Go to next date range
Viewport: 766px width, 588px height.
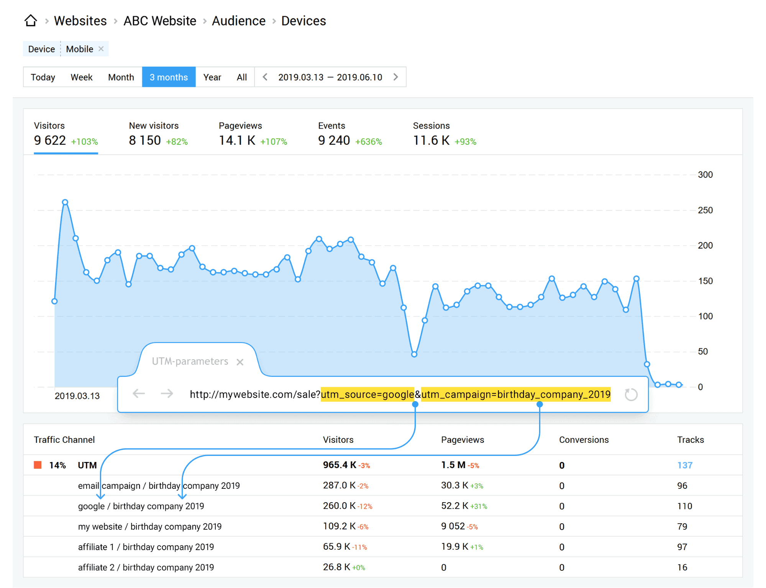pos(396,77)
